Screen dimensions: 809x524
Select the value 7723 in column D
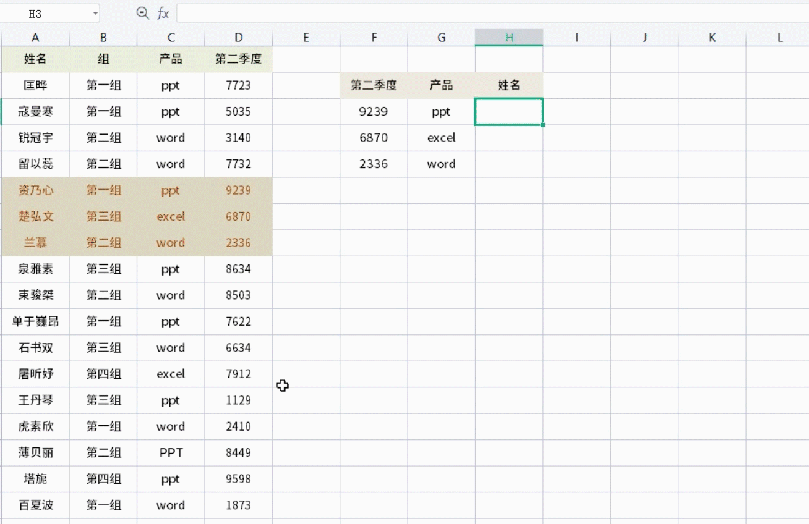[x=239, y=85]
